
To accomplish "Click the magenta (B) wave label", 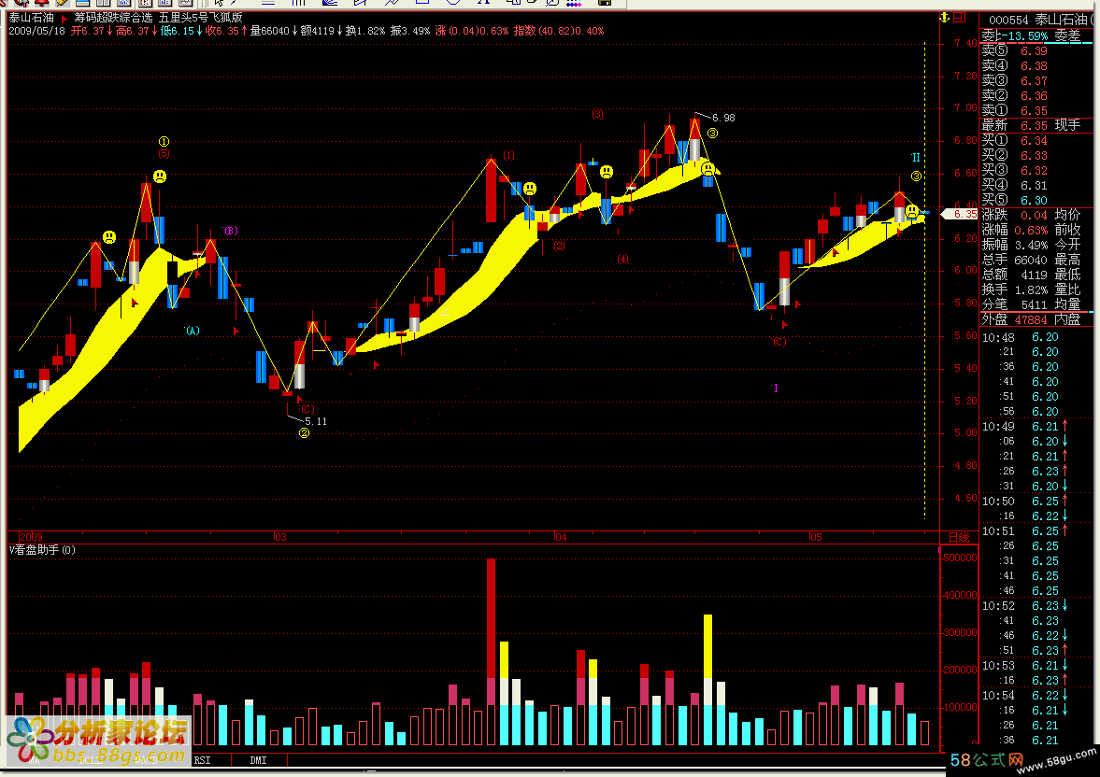I will pyautogui.click(x=231, y=231).
